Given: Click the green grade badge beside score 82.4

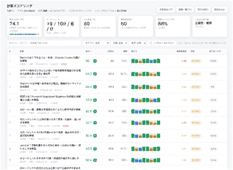Looking at the screenshot, I should pos(95,160).
